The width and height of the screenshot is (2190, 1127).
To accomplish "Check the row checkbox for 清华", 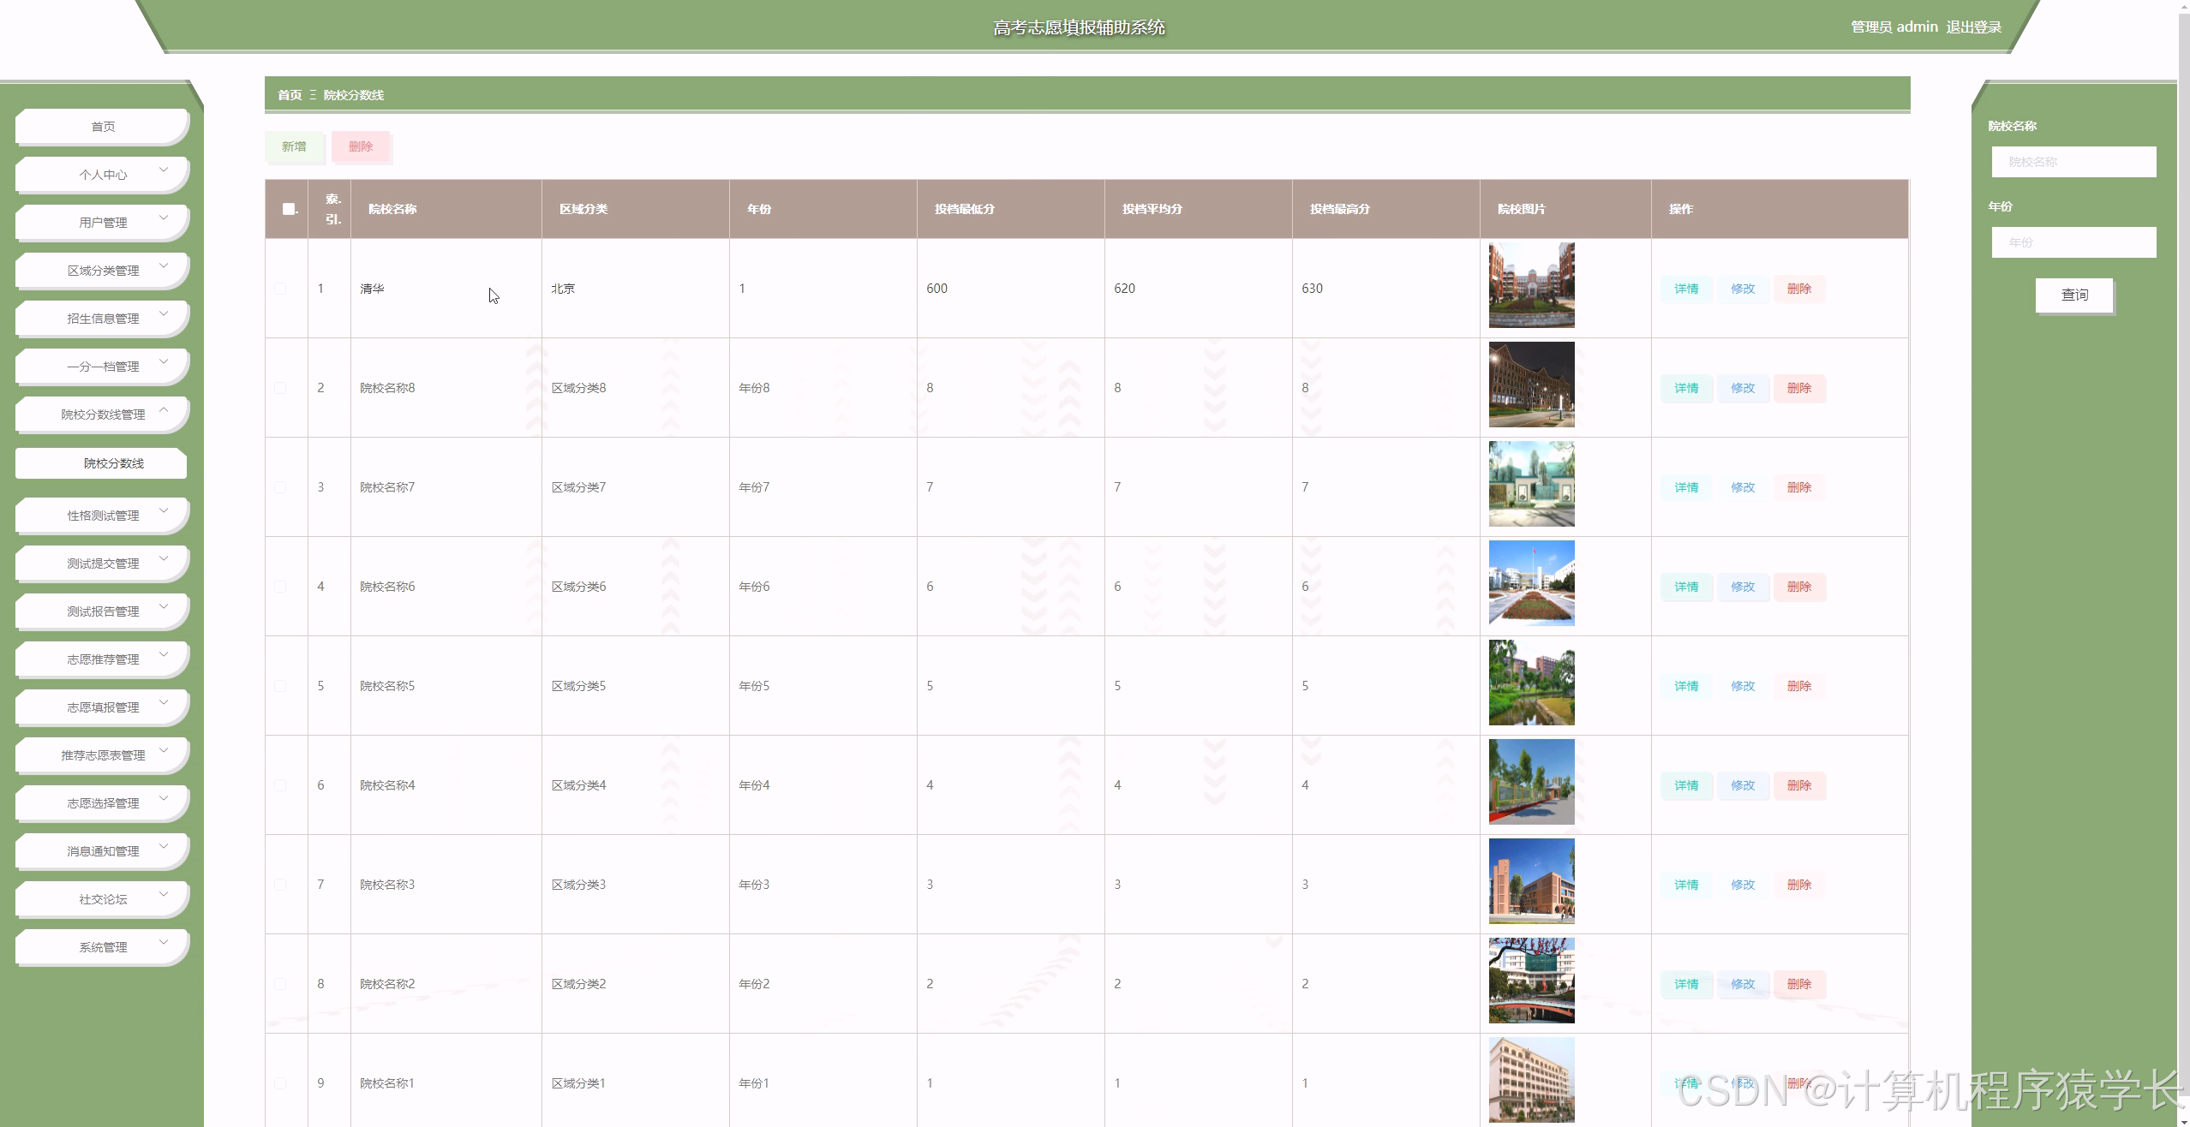I will coord(280,289).
